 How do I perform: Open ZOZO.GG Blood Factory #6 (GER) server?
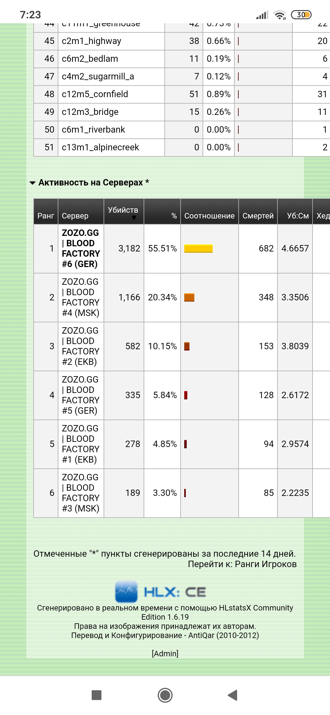pos(81,248)
